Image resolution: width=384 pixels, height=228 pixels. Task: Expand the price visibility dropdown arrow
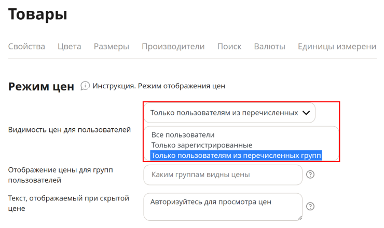(x=306, y=113)
